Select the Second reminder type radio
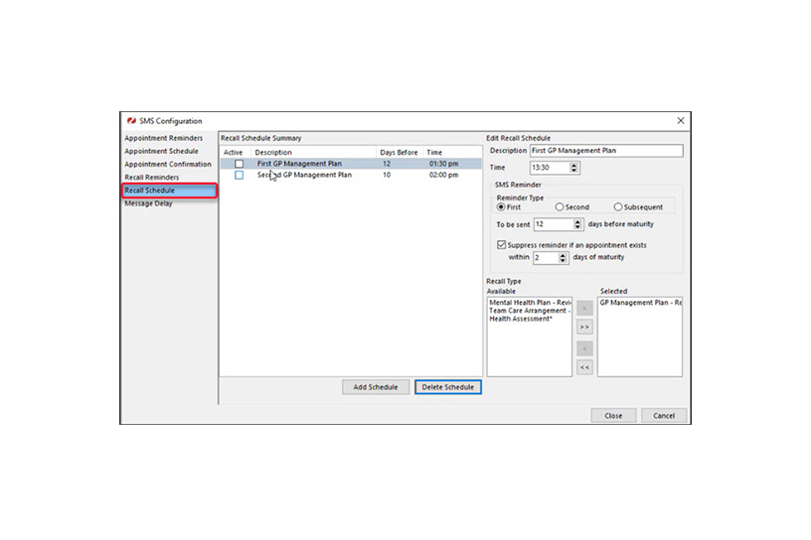This screenshot has height=540, width=811. coord(560,207)
